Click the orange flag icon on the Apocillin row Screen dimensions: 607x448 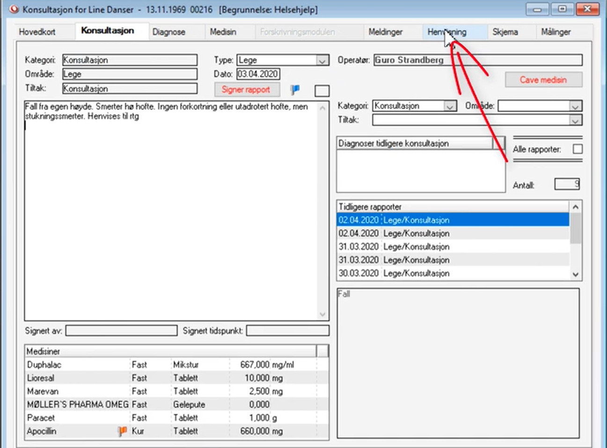click(x=122, y=431)
